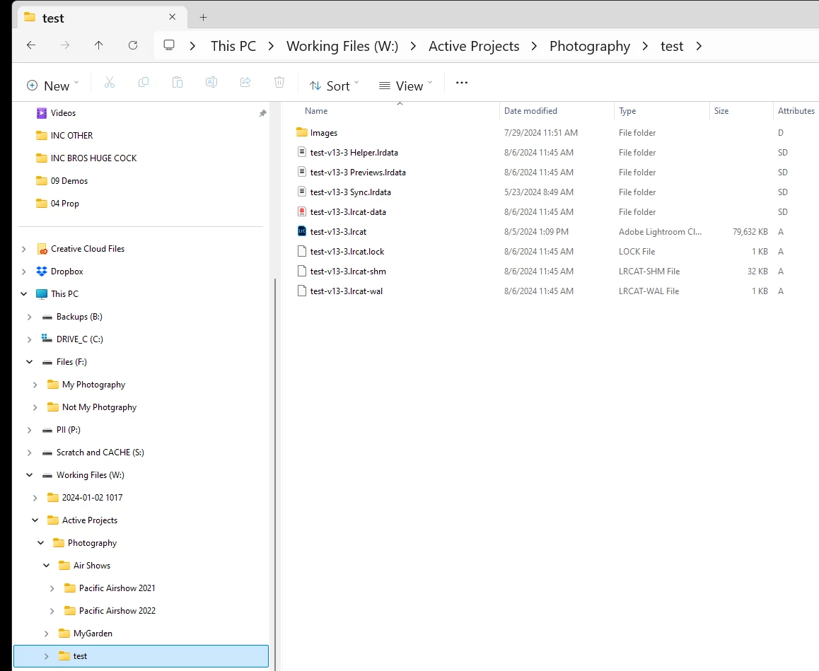Click the pin icon beside Videos
The height and width of the screenshot is (671, 819).
pos(262,113)
